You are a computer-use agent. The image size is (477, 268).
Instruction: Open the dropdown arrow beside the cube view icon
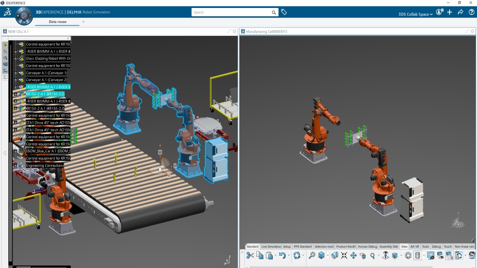click(x=327, y=256)
